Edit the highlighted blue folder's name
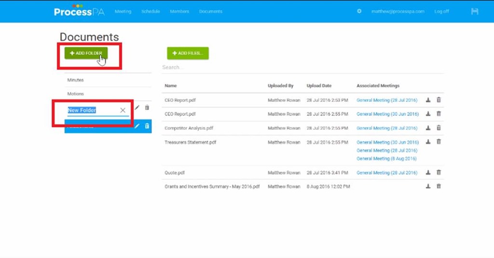Viewport: 494px width, 258px height. [x=137, y=126]
